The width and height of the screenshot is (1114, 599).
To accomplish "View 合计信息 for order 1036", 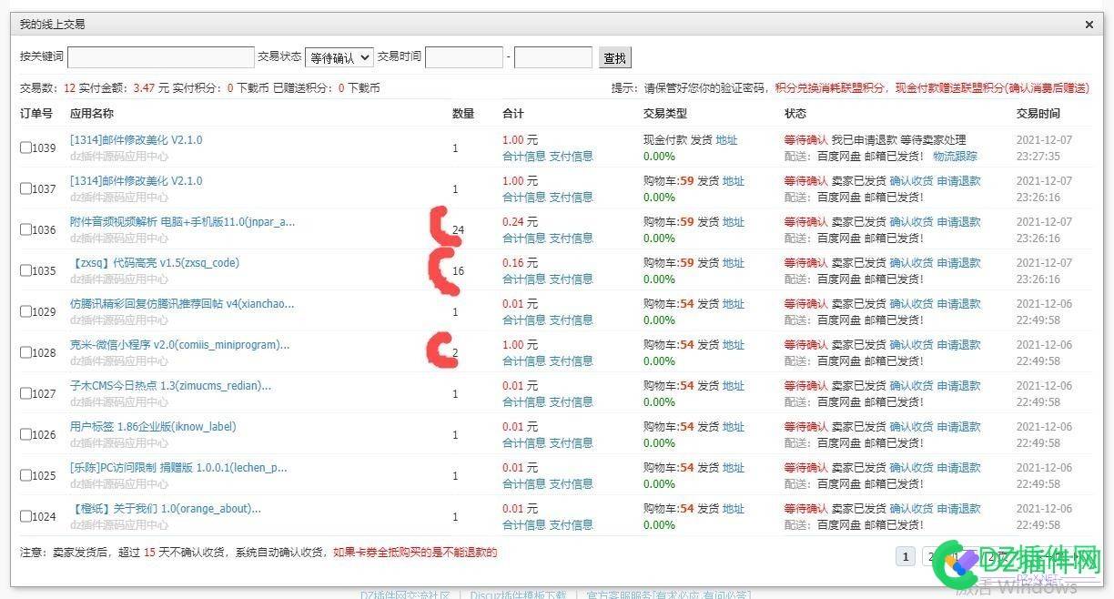I will [524, 239].
